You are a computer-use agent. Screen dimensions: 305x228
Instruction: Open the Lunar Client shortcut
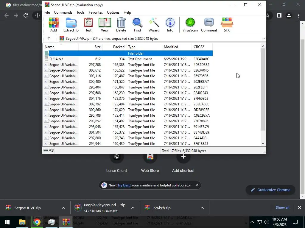116,162
